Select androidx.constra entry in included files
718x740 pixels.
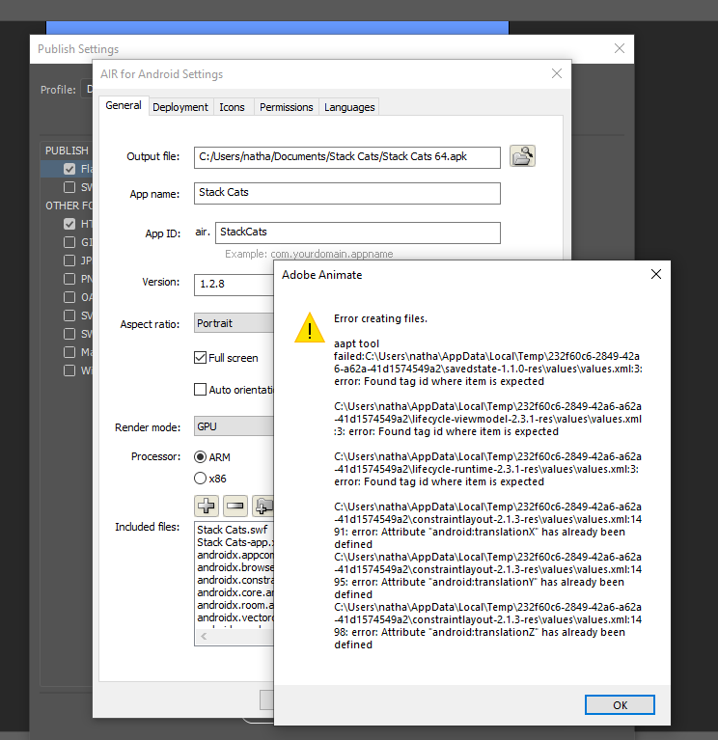point(235,580)
